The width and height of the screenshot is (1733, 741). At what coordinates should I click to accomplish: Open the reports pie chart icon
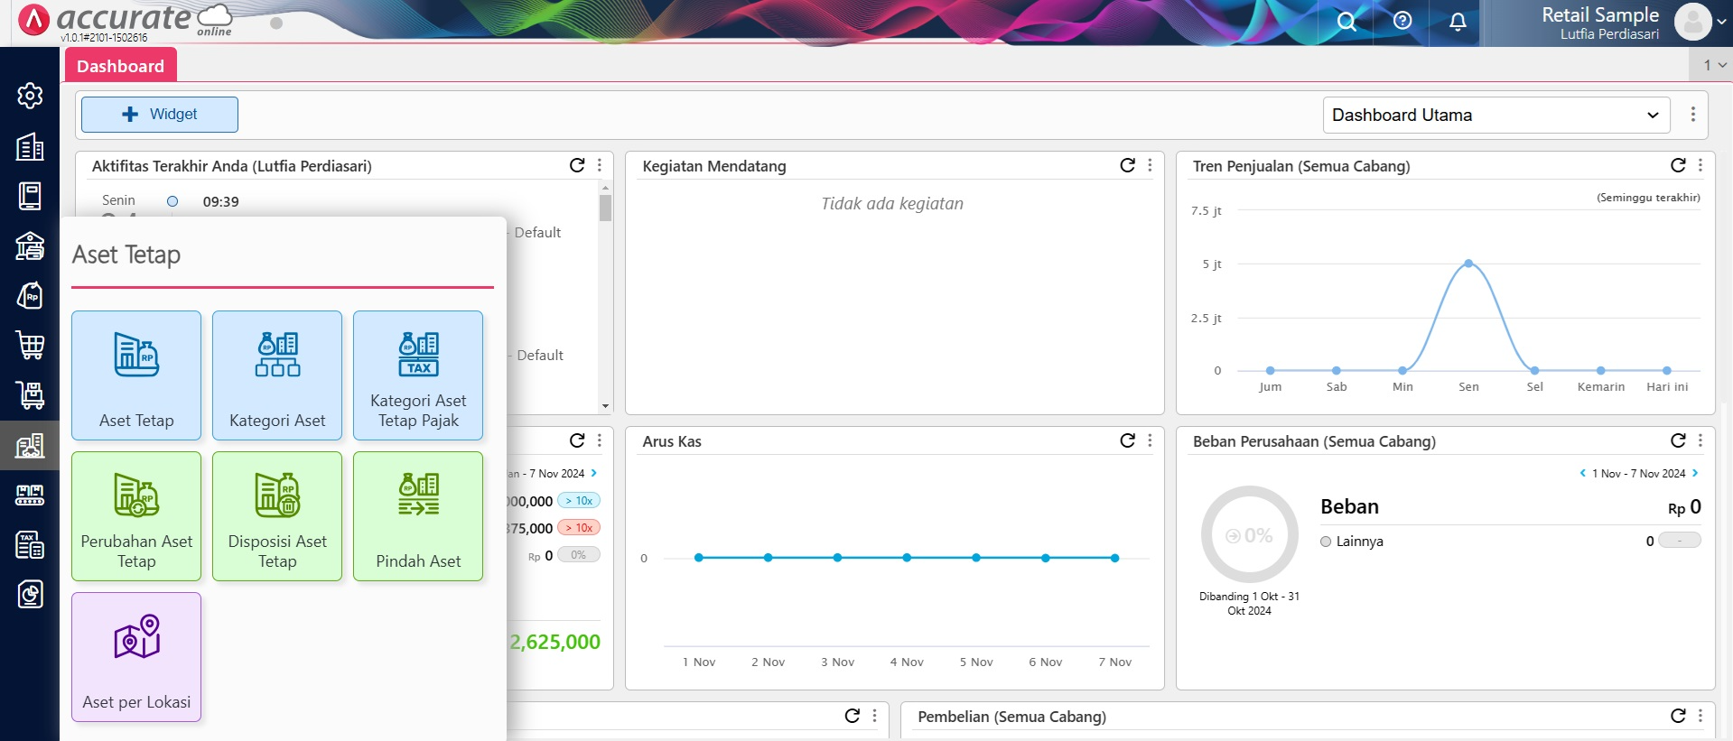pos(30,594)
